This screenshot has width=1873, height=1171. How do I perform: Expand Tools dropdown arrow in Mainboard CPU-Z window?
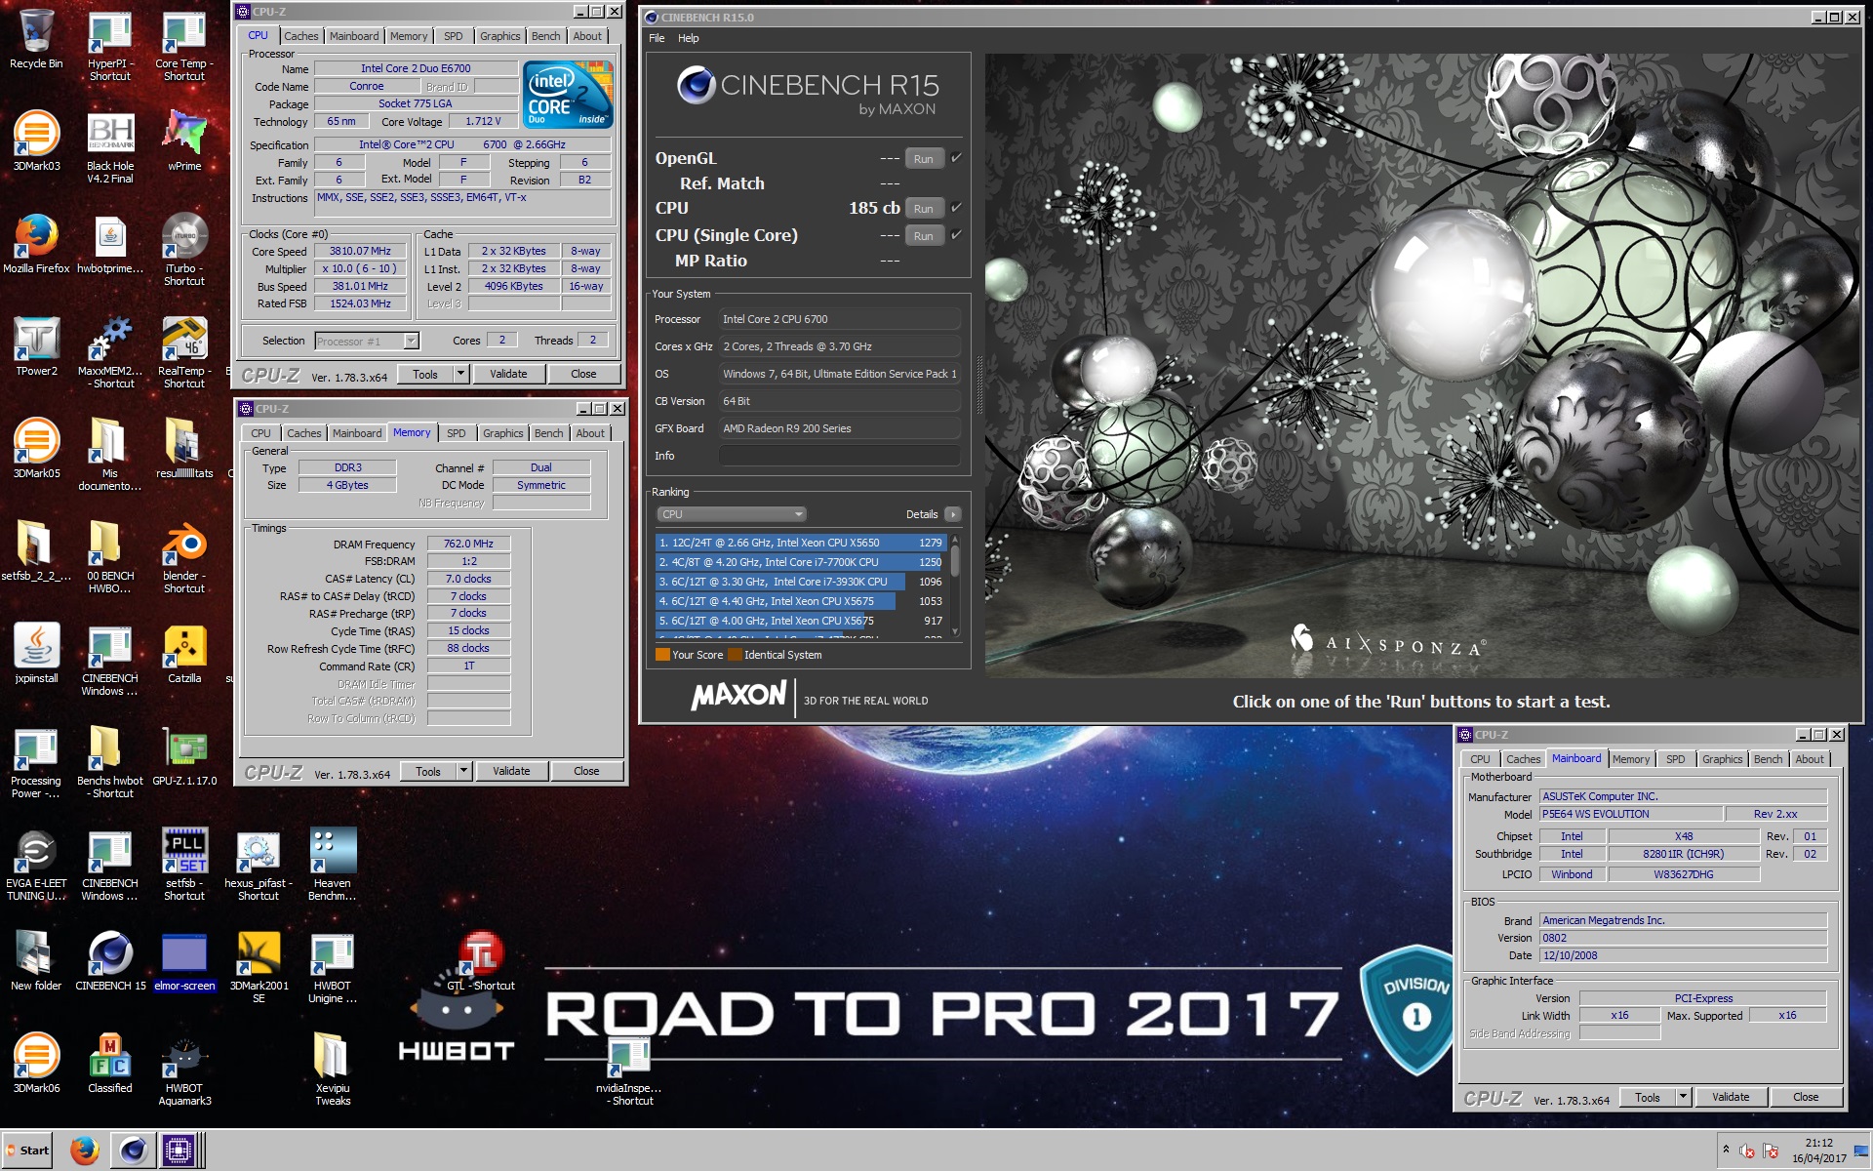pyautogui.click(x=1683, y=1097)
